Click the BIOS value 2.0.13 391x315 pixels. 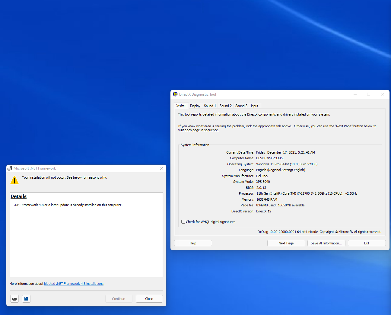(x=261, y=188)
